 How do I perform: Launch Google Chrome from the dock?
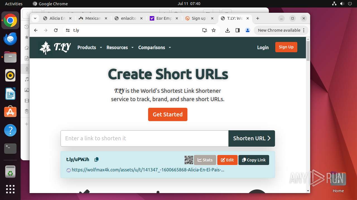pyautogui.click(x=10, y=21)
